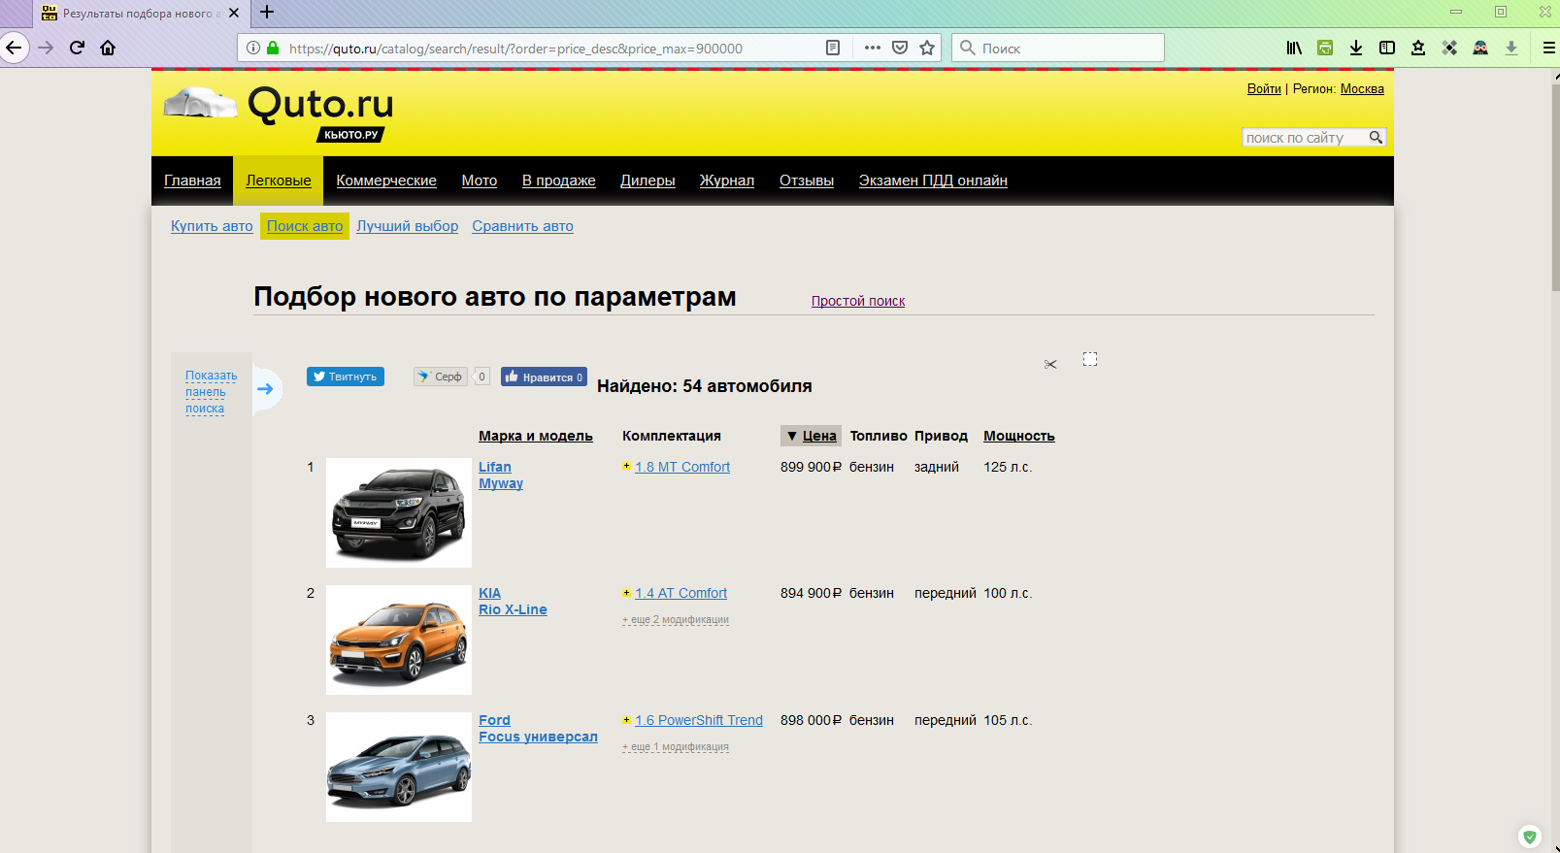The height and width of the screenshot is (853, 1560).
Task: Sort results by Марка и модель
Action: (536, 436)
